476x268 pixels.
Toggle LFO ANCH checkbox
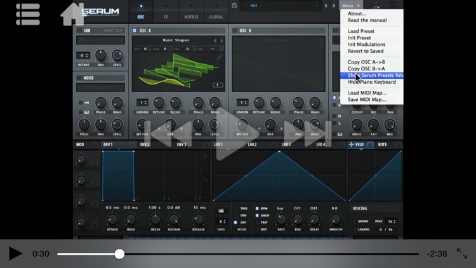coord(257,215)
